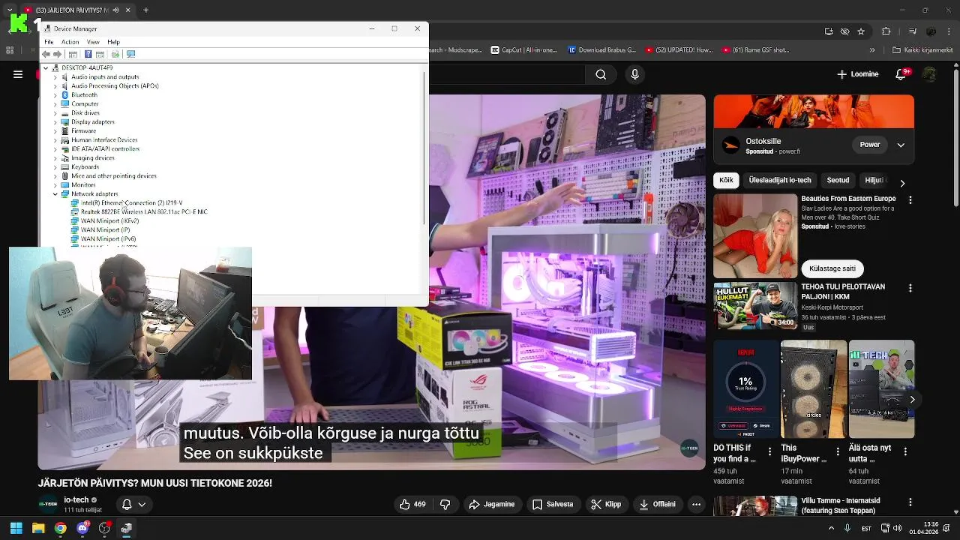Image resolution: width=960 pixels, height=540 pixels.
Task: Click the Klipp clip button
Action: (x=606, y=504)
